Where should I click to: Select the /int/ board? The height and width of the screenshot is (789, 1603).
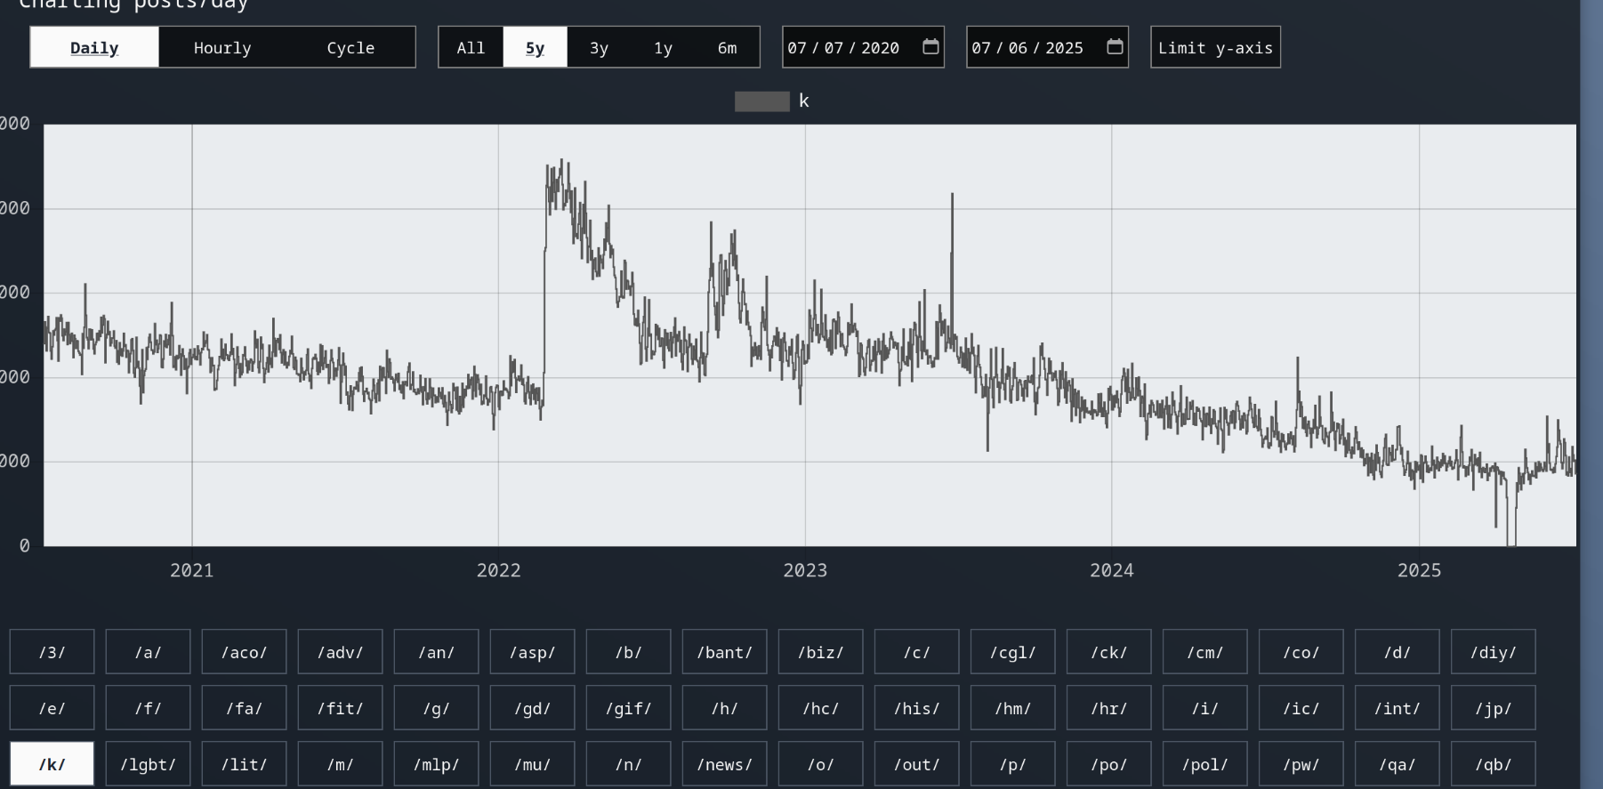click(x=1397, y=708)
